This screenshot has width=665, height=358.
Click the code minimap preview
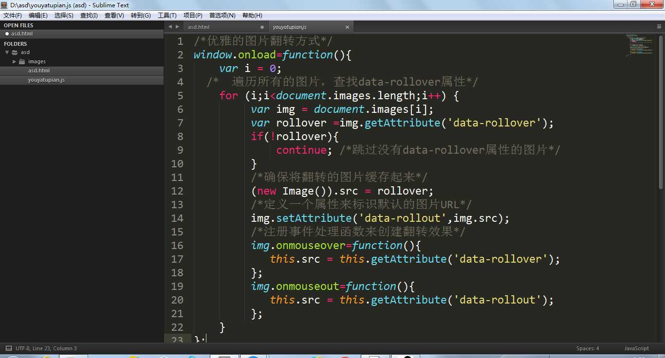coord(639,45)
